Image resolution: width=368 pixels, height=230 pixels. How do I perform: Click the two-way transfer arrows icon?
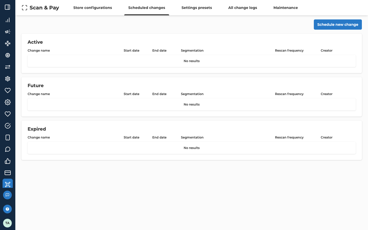pyautogui.click(x=8, y=67)
